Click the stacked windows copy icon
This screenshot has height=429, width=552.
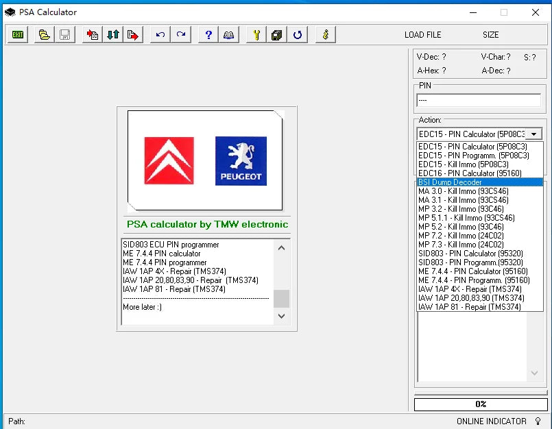[277, 34]
